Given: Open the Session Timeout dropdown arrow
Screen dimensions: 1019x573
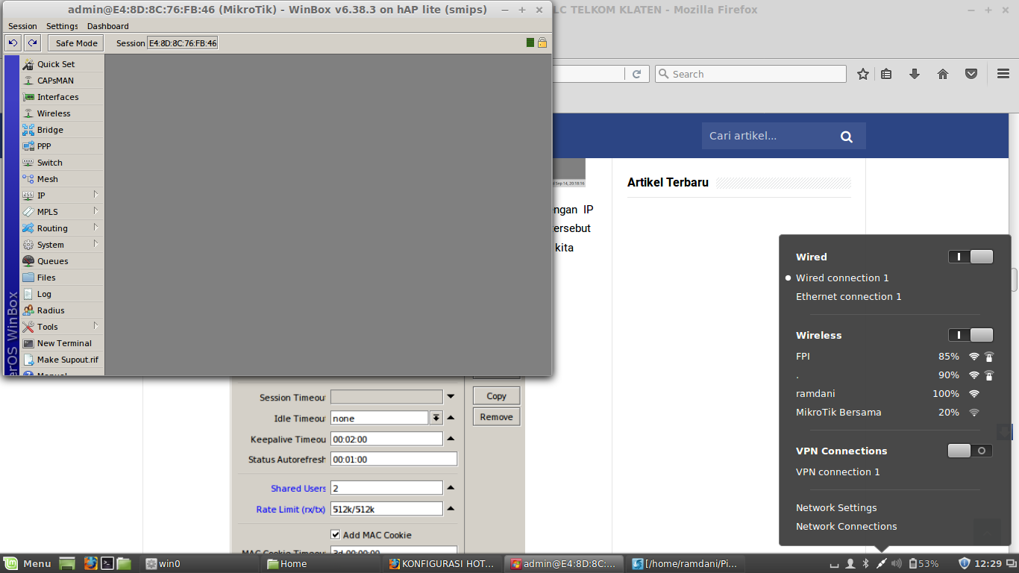Looking at the screenshot, I should tap(451, 397).
